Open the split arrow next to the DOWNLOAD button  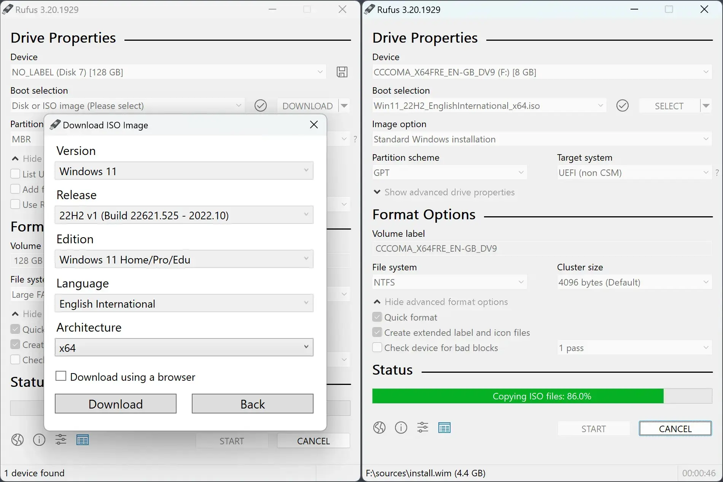[x=344, y=106]
